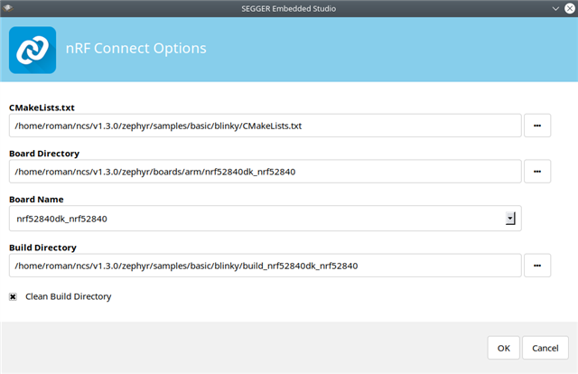Browse for the Build Directory folder
The width and height of the screenshot is (578, 374).
[x=537, y=266]
